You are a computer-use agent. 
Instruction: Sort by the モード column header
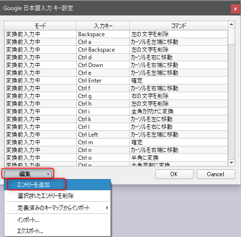(x=40, y=26)
